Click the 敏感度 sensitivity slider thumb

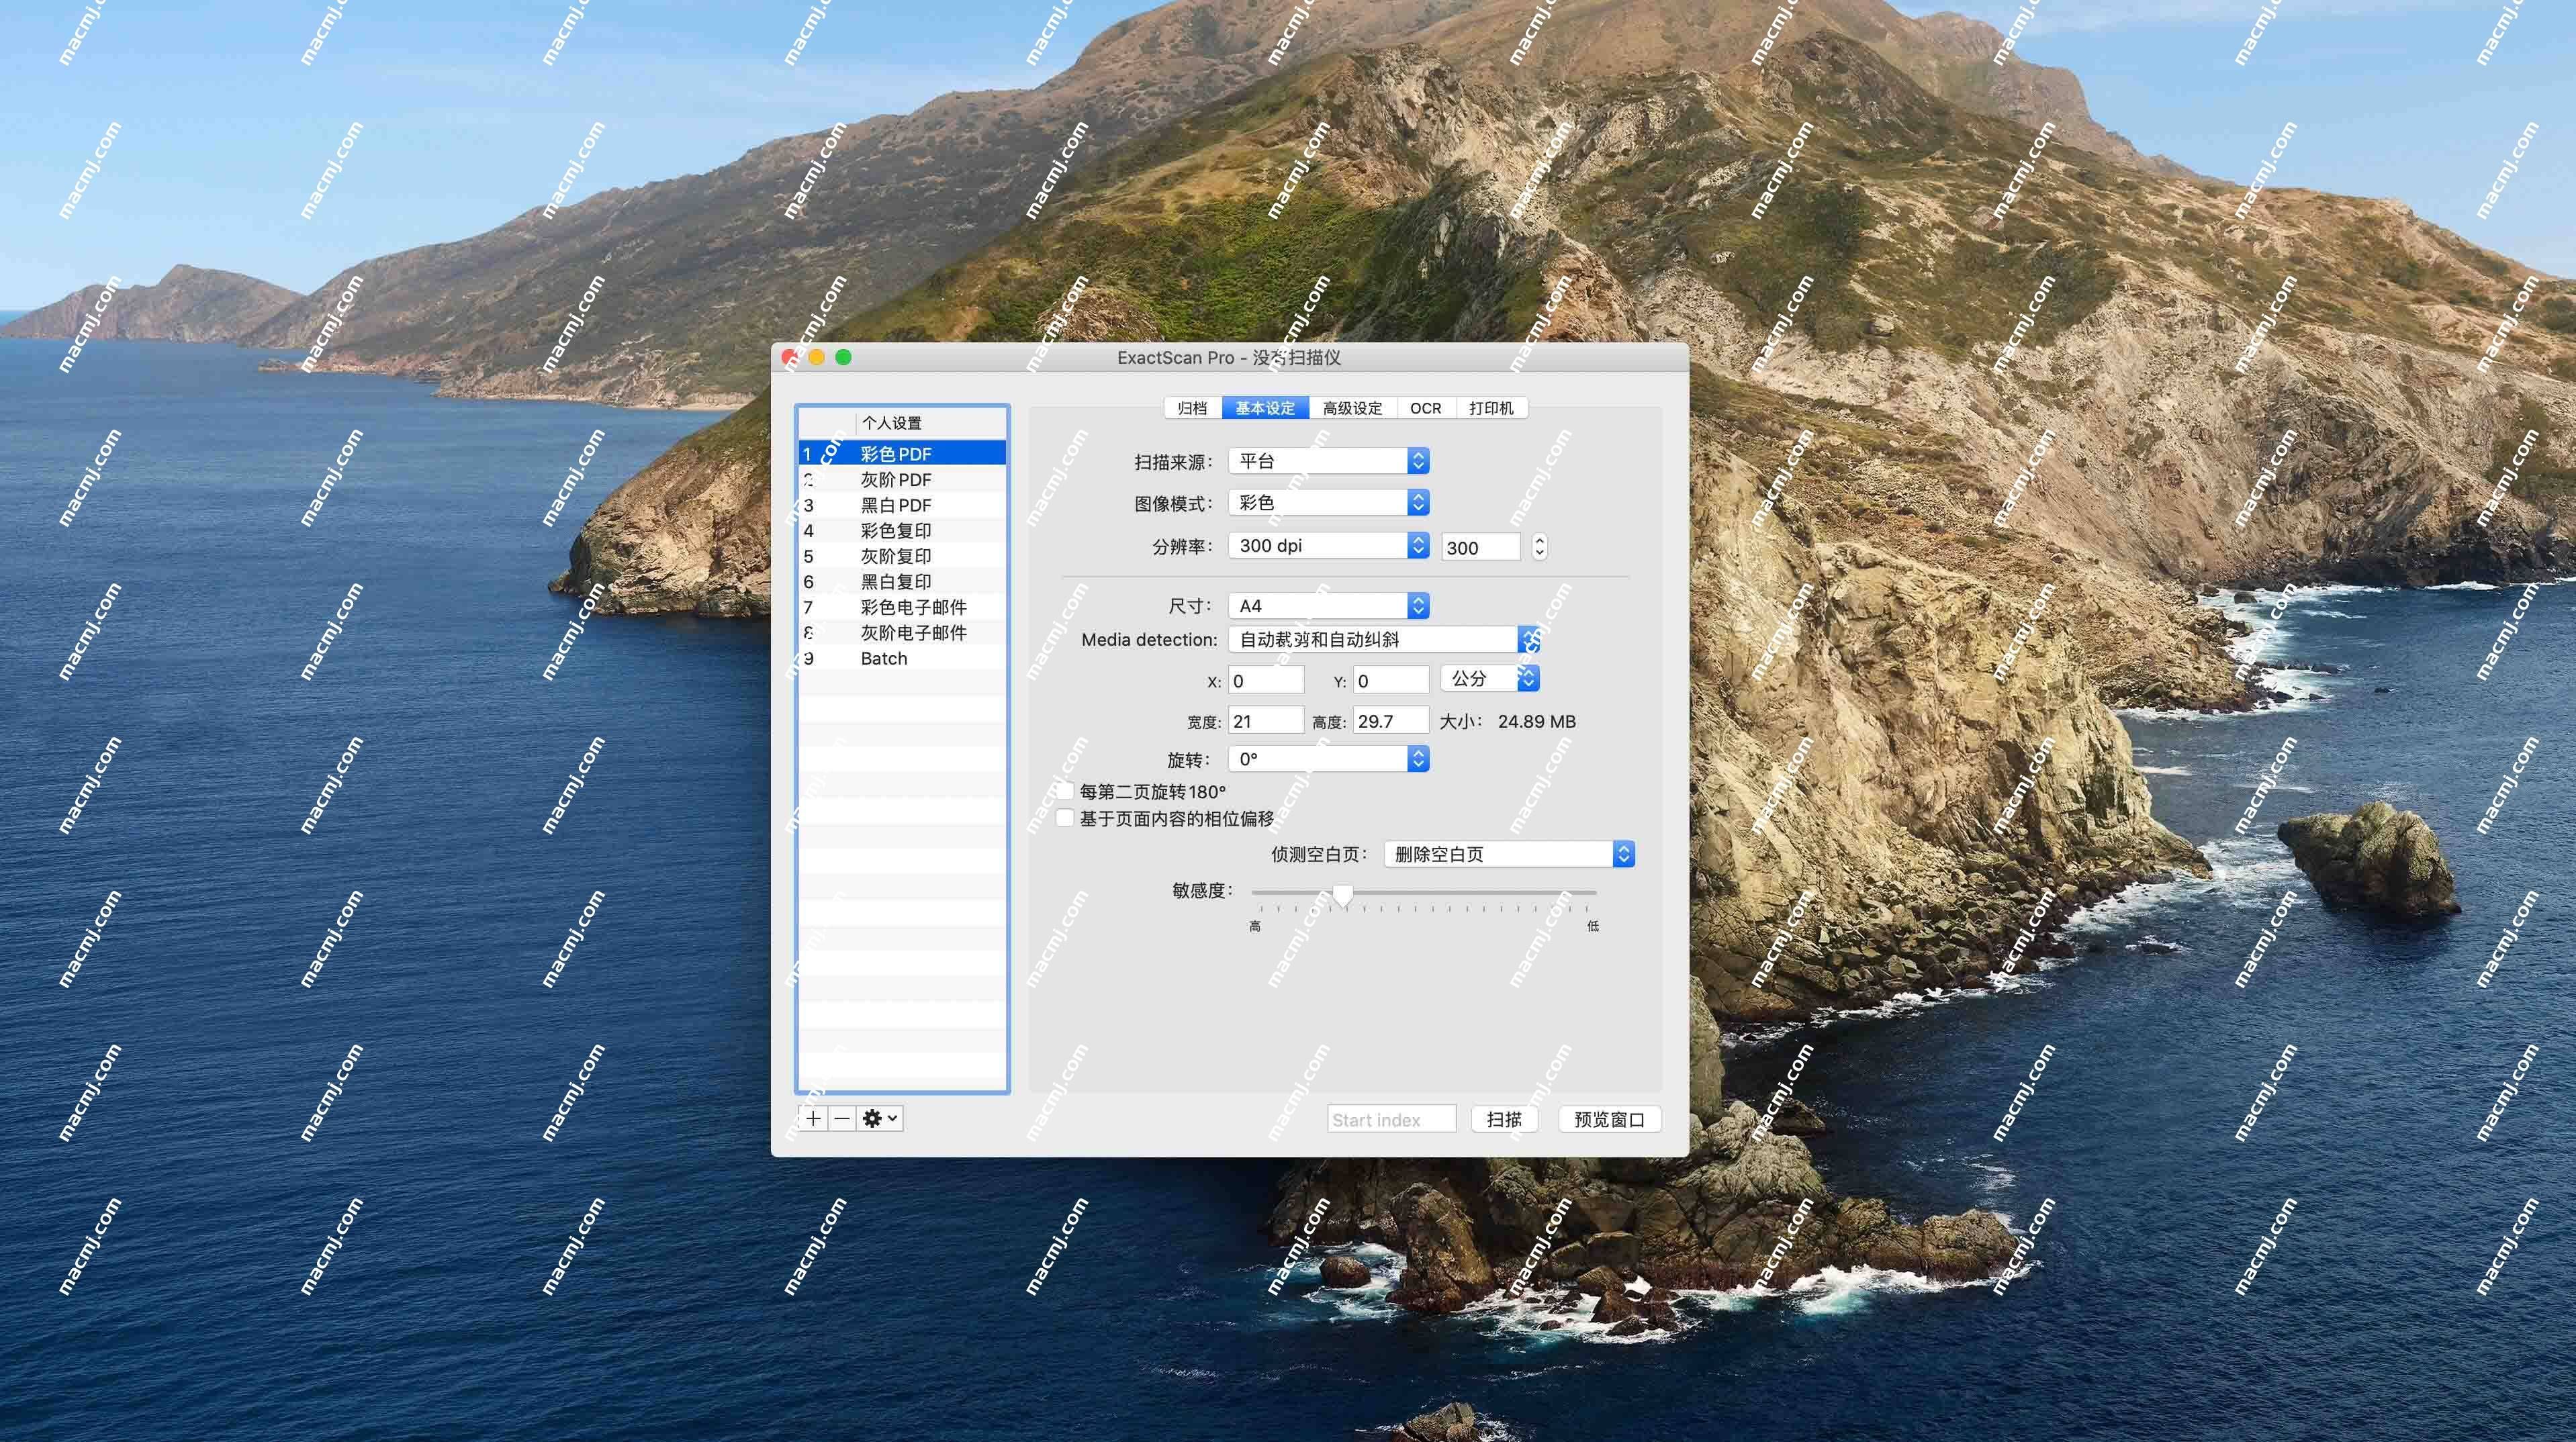1343,895
